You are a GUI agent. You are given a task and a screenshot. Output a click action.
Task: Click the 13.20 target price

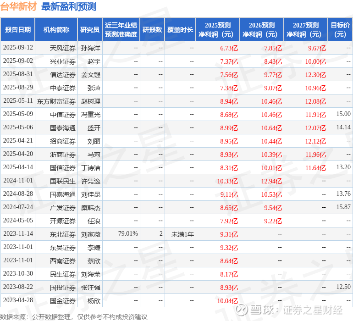pyautogui.click(x=343, y=167)
